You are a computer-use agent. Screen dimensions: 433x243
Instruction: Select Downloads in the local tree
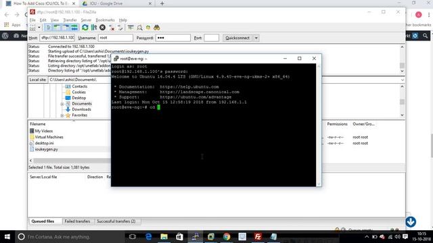[81, 109]
